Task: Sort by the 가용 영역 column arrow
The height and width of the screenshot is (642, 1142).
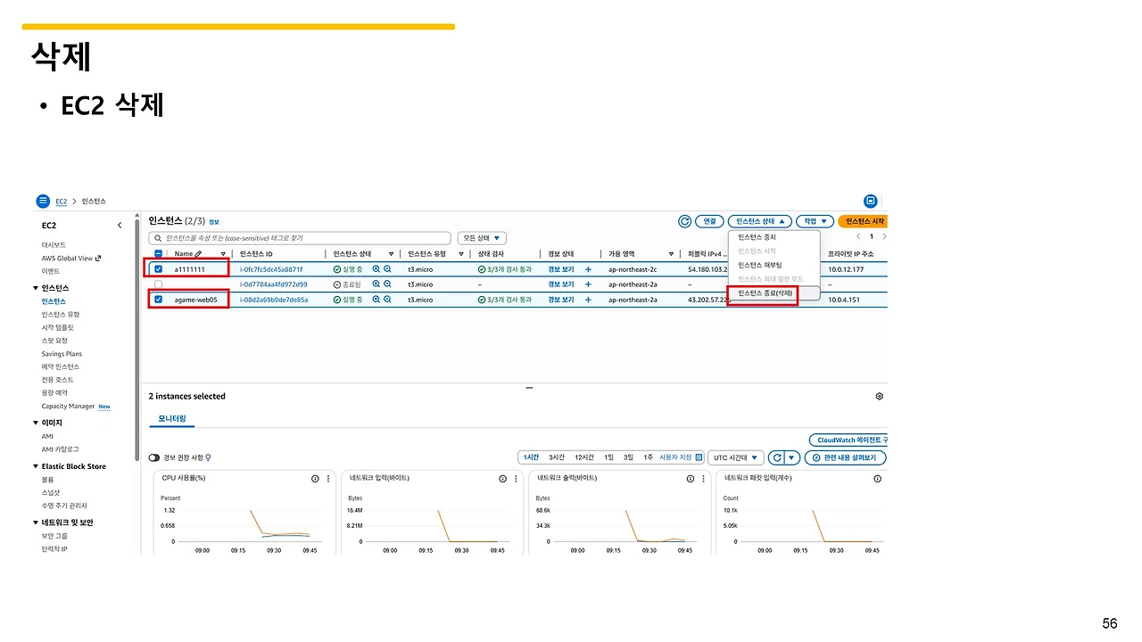Action: (x=671, y=254)
